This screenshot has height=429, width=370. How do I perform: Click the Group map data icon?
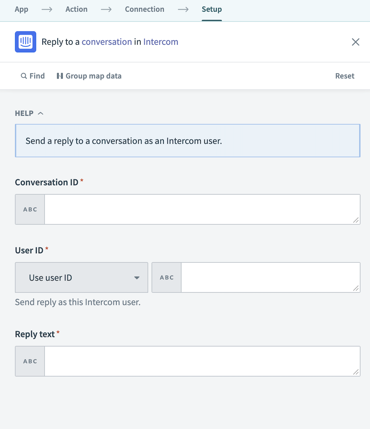60,76
